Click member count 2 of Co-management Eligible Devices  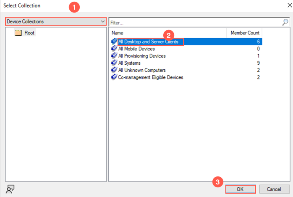tap(258, 77)
